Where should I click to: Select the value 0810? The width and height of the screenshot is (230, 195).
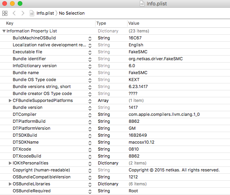tap(134, 149)
